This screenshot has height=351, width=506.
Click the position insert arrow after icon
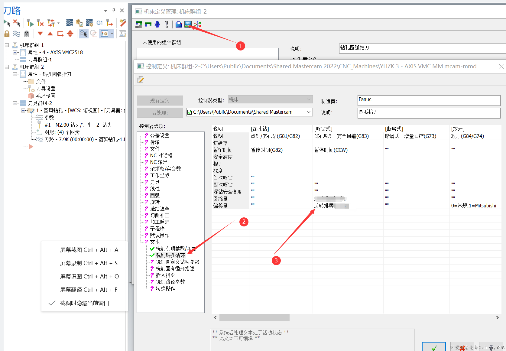tap(60, 34)
